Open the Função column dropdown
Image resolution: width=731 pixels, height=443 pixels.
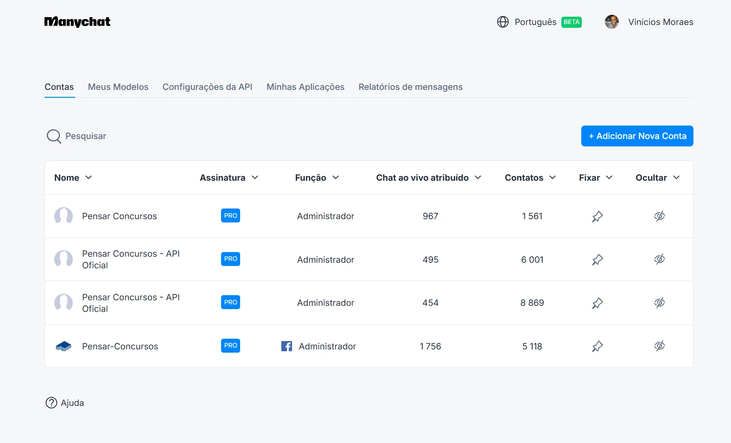pyautogui.click(x=336, y=177)
